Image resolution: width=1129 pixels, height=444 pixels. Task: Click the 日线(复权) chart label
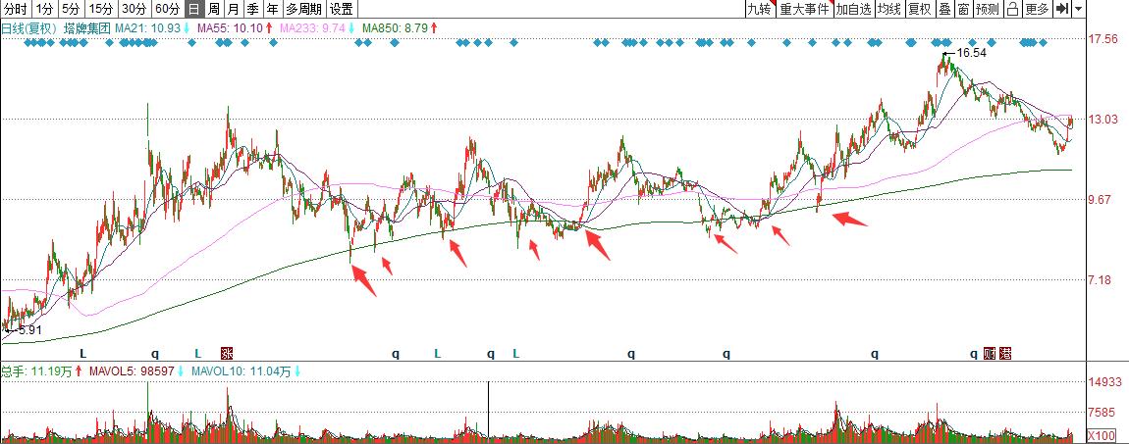28,28
